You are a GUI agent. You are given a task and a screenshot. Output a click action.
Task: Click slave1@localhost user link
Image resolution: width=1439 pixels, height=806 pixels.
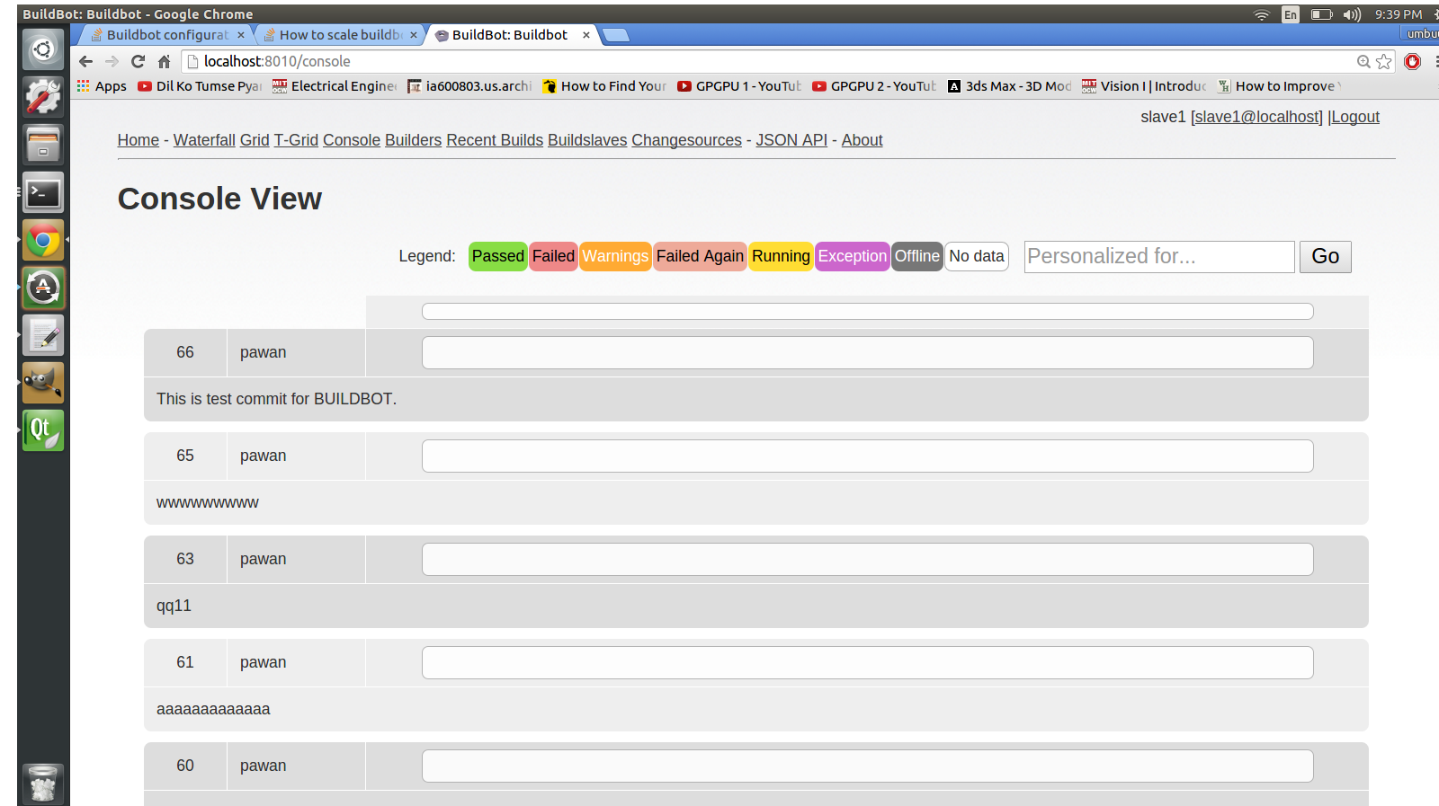(1257, 117)
